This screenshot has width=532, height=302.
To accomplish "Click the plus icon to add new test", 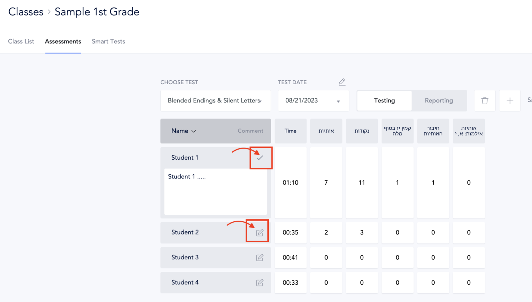I will 510,101.
